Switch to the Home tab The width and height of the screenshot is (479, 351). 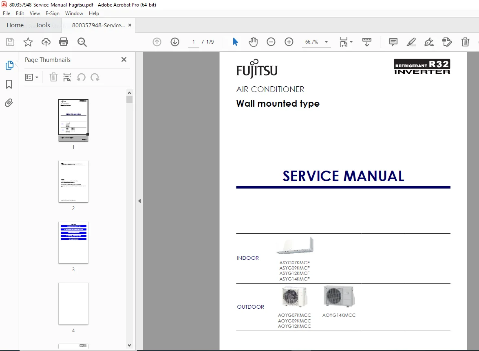[x=15, y=25]
